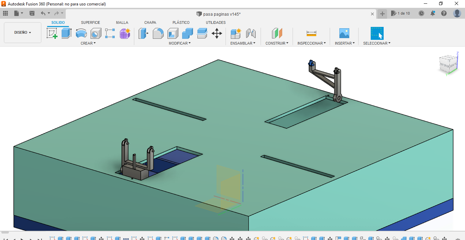Screen dimensions: 465x240
Task: Toggle the joint assembly tool
Action: coord(251,33)
